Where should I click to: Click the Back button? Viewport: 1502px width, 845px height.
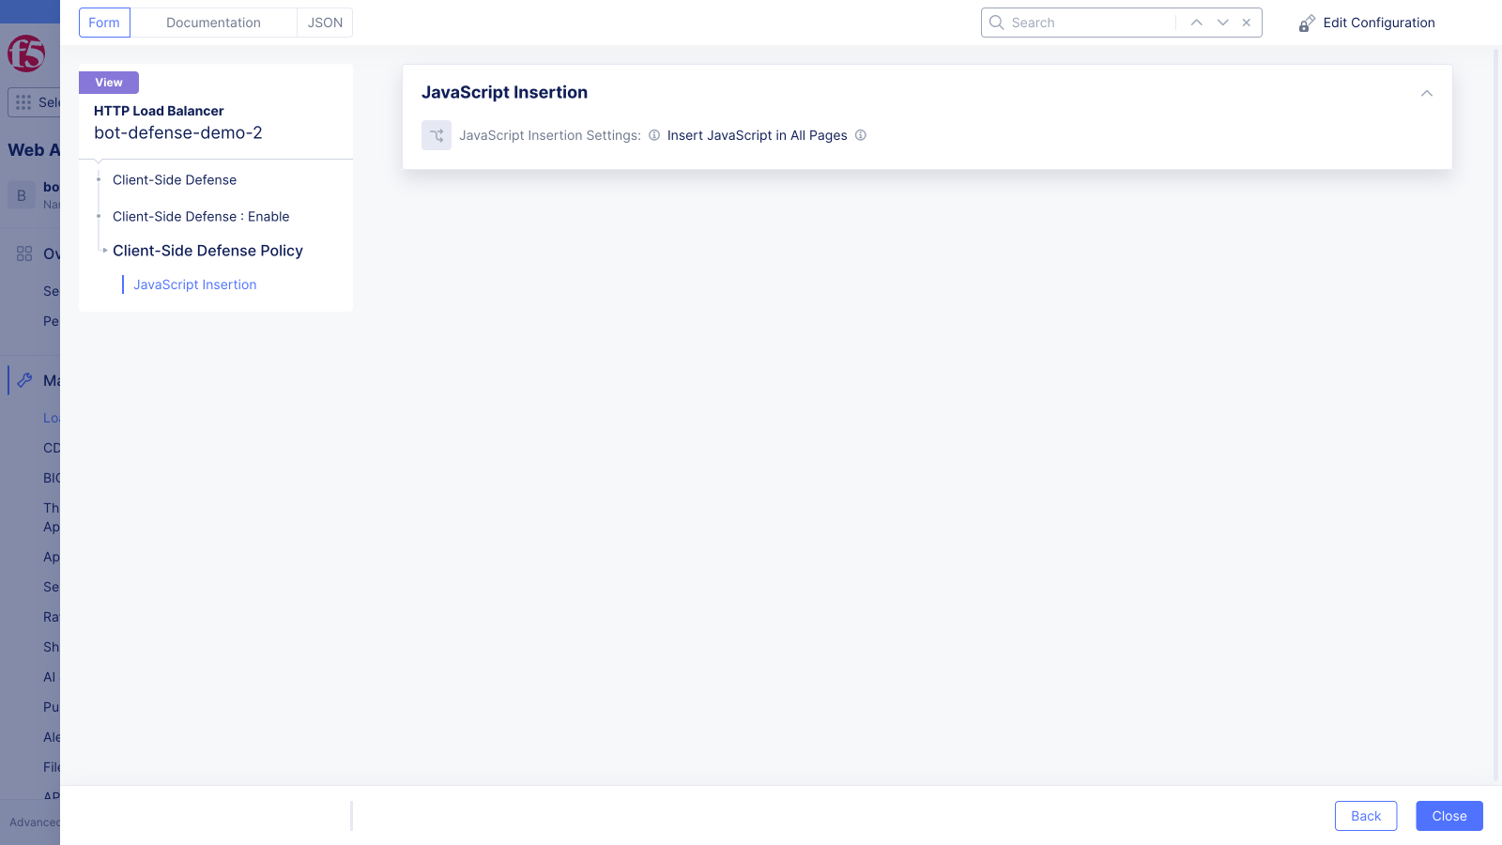(x=1366, y=816)
